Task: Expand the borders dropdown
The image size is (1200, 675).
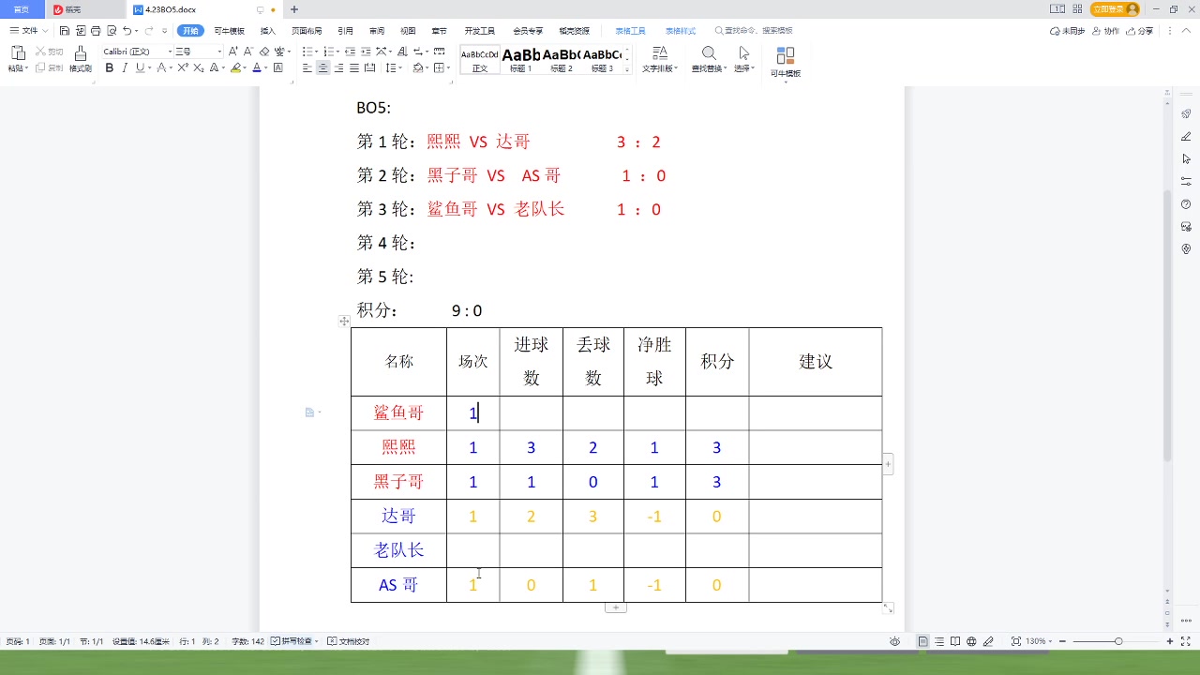Action: point(448,67)
